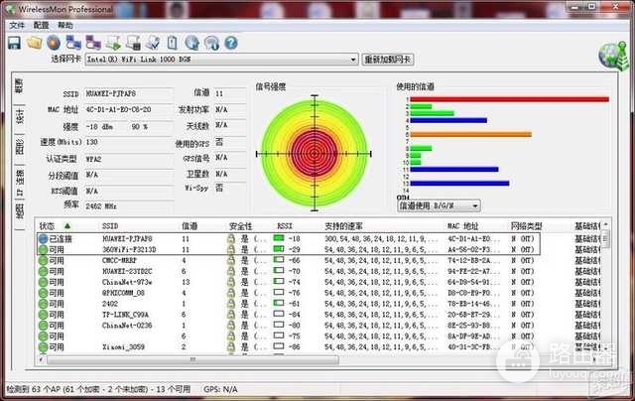Click status bar GPS: N/A text
The width and height of the screenshot is (635, 401).
click(220, 389)
